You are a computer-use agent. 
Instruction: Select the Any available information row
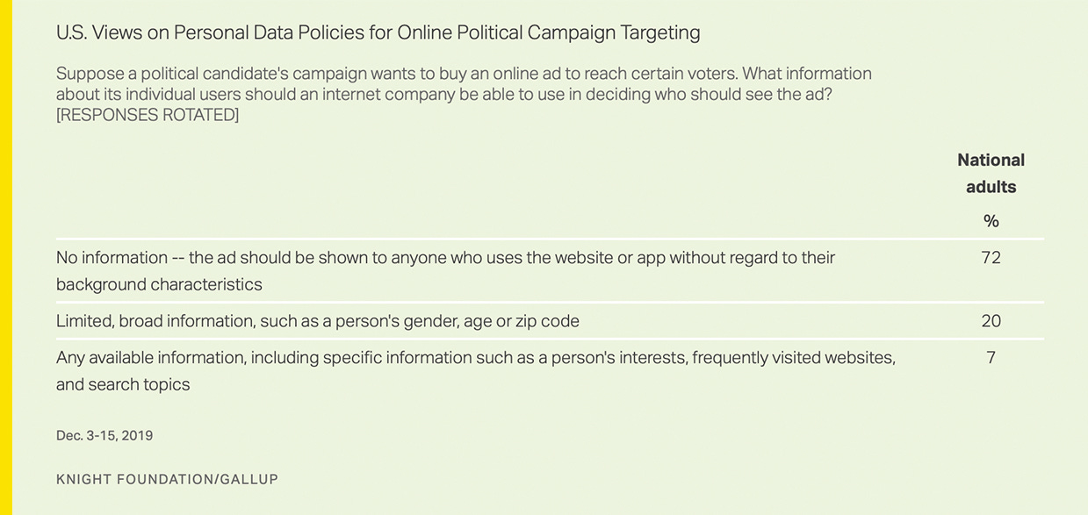pos(551,371)
